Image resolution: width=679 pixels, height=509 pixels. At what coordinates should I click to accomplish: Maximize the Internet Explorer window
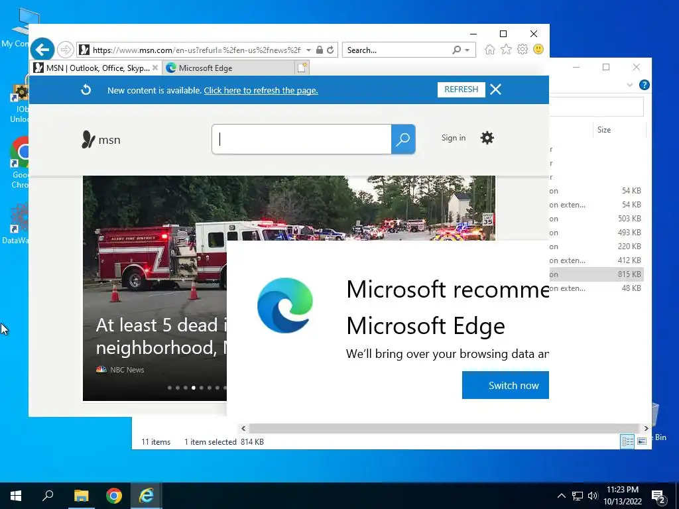point(503,34)
